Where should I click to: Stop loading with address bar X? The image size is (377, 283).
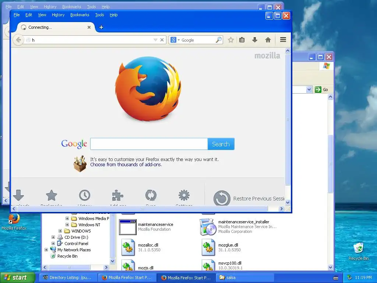(162, 40)
